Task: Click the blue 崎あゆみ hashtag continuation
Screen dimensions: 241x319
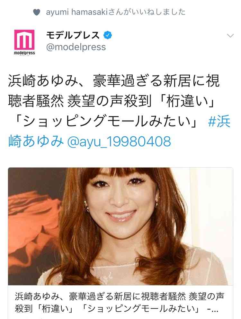Action: [x=36, y=141]
